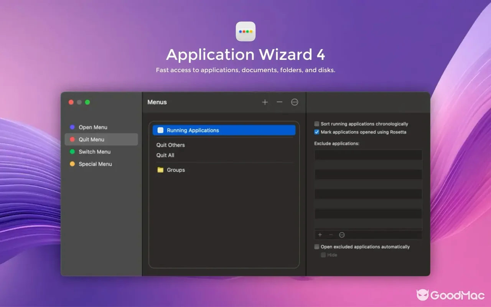Open the Special Menu section

(x=101, y=164)
